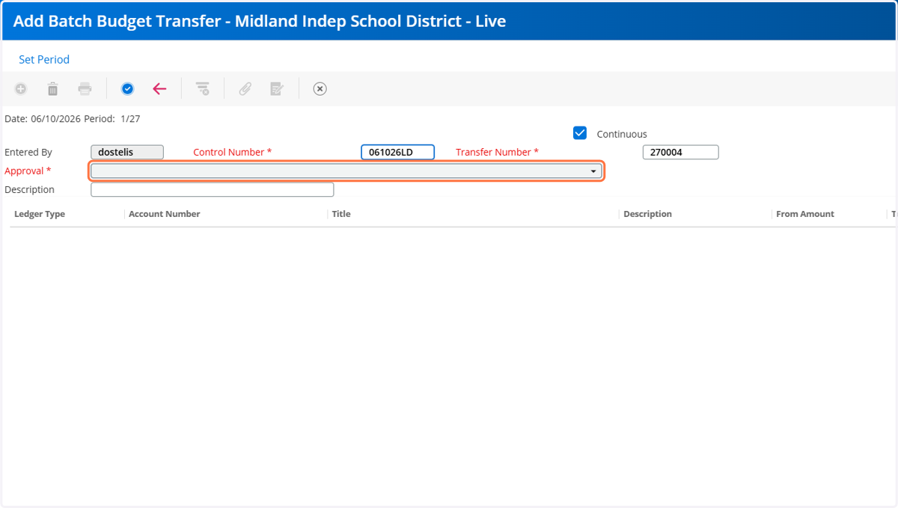Click the Delete trash can icon
The image size is (898, 508).
point(53,89)
